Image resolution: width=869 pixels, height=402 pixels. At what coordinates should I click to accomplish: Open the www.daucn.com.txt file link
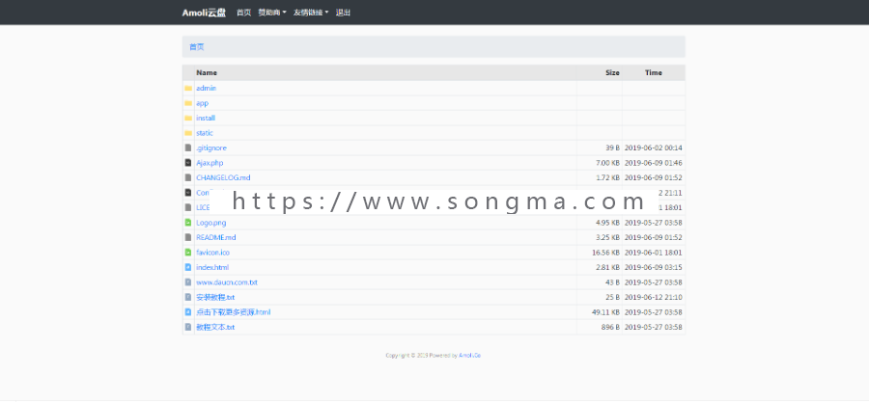tap(227, 282)
